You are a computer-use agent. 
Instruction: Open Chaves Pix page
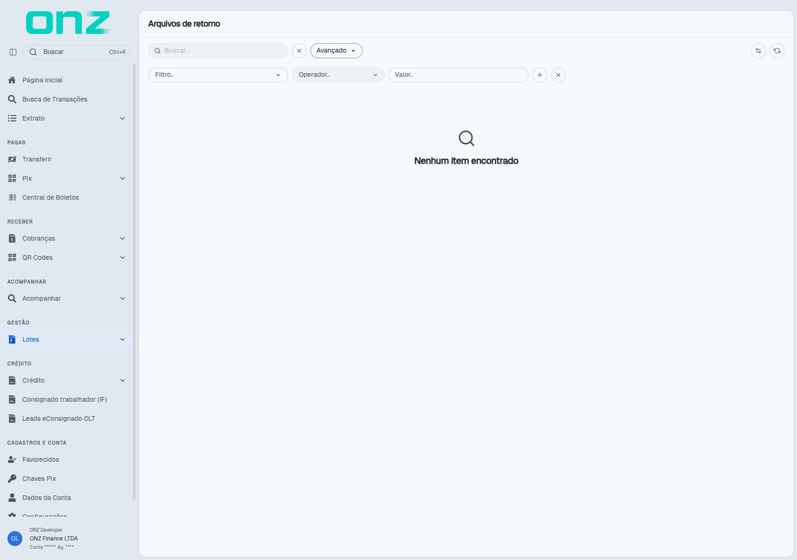click(39, 479)
